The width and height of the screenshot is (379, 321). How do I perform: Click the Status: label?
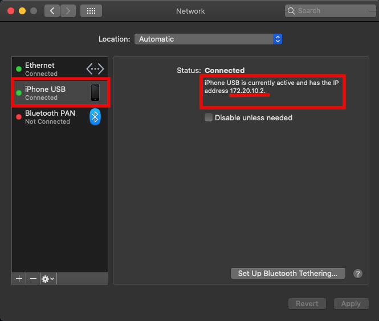(189, 70)
